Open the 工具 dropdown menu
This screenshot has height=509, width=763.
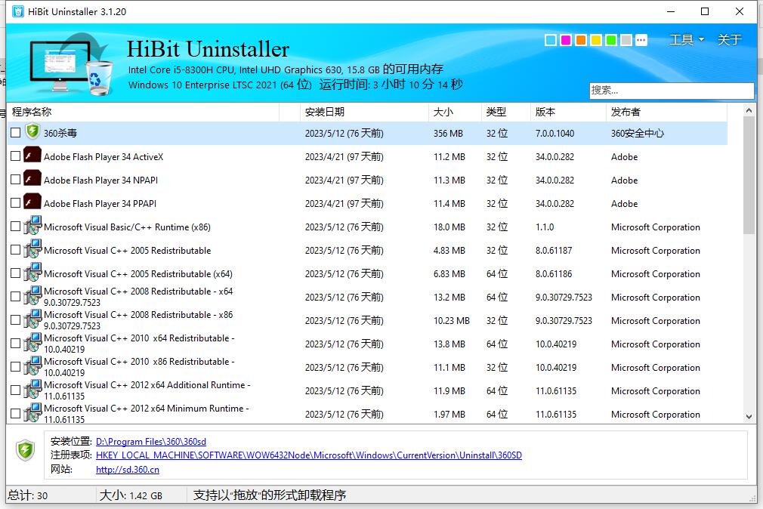click(687, 39)
